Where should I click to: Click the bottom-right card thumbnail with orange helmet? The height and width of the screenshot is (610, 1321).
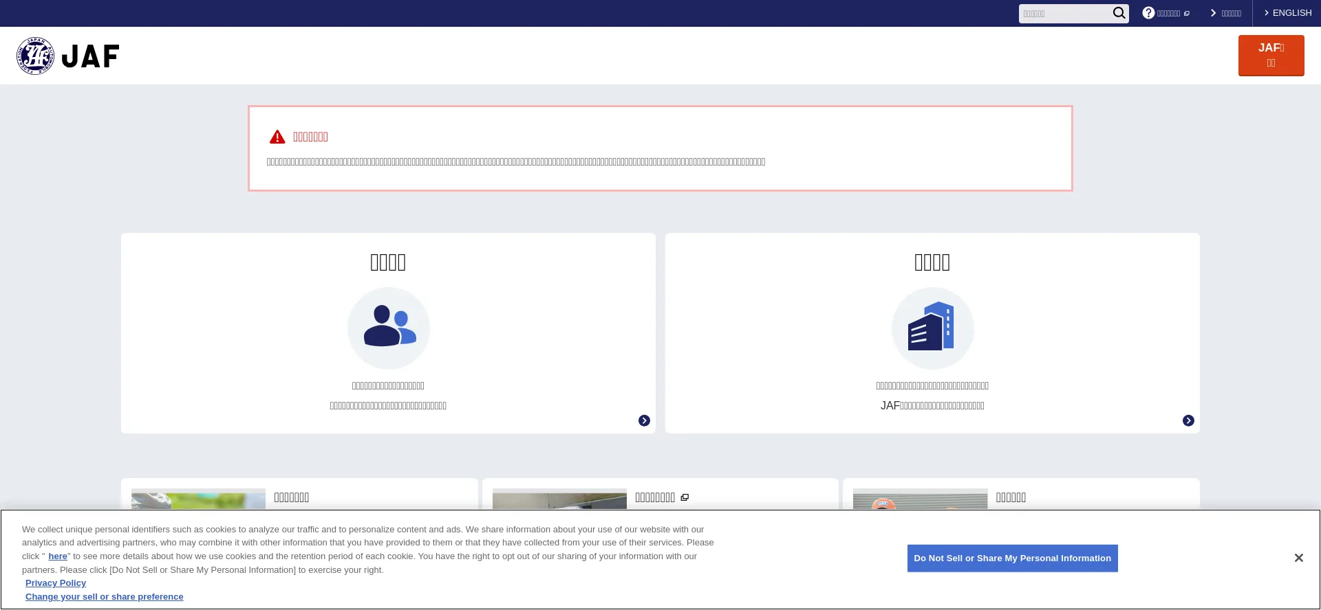point(920,499)
